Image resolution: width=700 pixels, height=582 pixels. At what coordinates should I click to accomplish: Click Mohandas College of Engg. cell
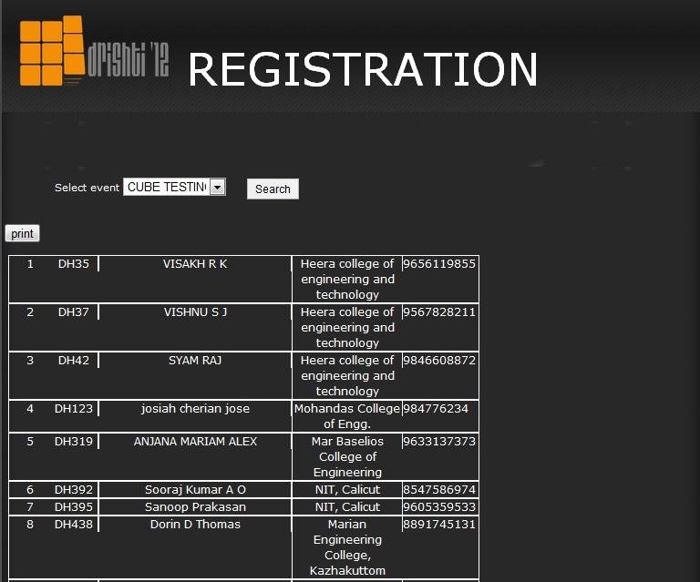pyautogui.click(x=347, y=416)
